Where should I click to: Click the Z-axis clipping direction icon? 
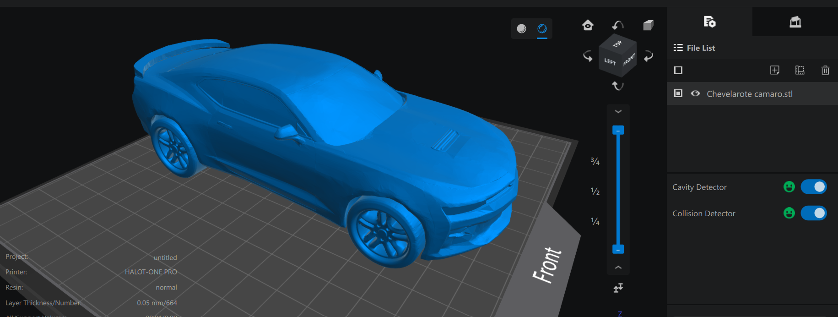(618, 288)
